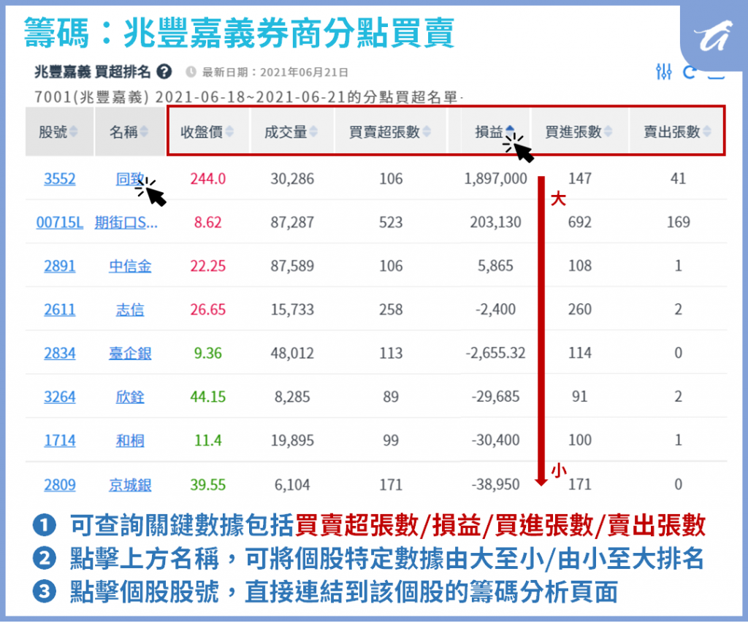
Task: Select closing price 9.36 cell
Action: 208,353
